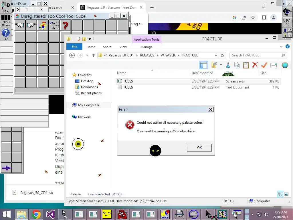This screenshot has height=220, width=293.
Task: Select Favorites in the navigation pane
Action: point(85,75)
